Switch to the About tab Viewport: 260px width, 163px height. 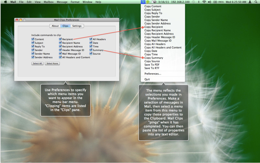pyautogui.click(x=55, y=26)
